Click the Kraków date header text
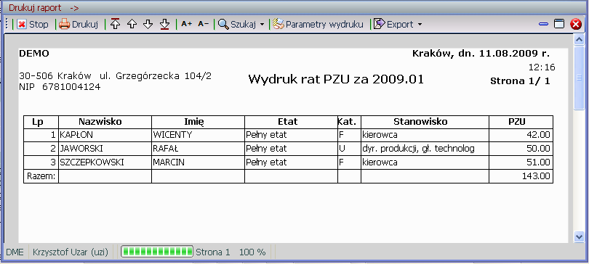This screenshot has height=264, width=589. coord(481,54)
